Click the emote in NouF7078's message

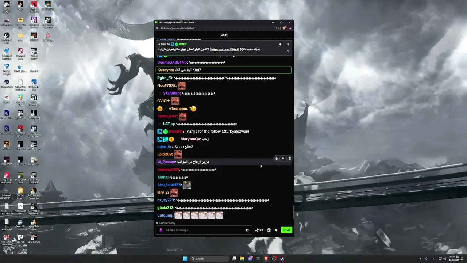pyautogui.click(x=182, y=86)
